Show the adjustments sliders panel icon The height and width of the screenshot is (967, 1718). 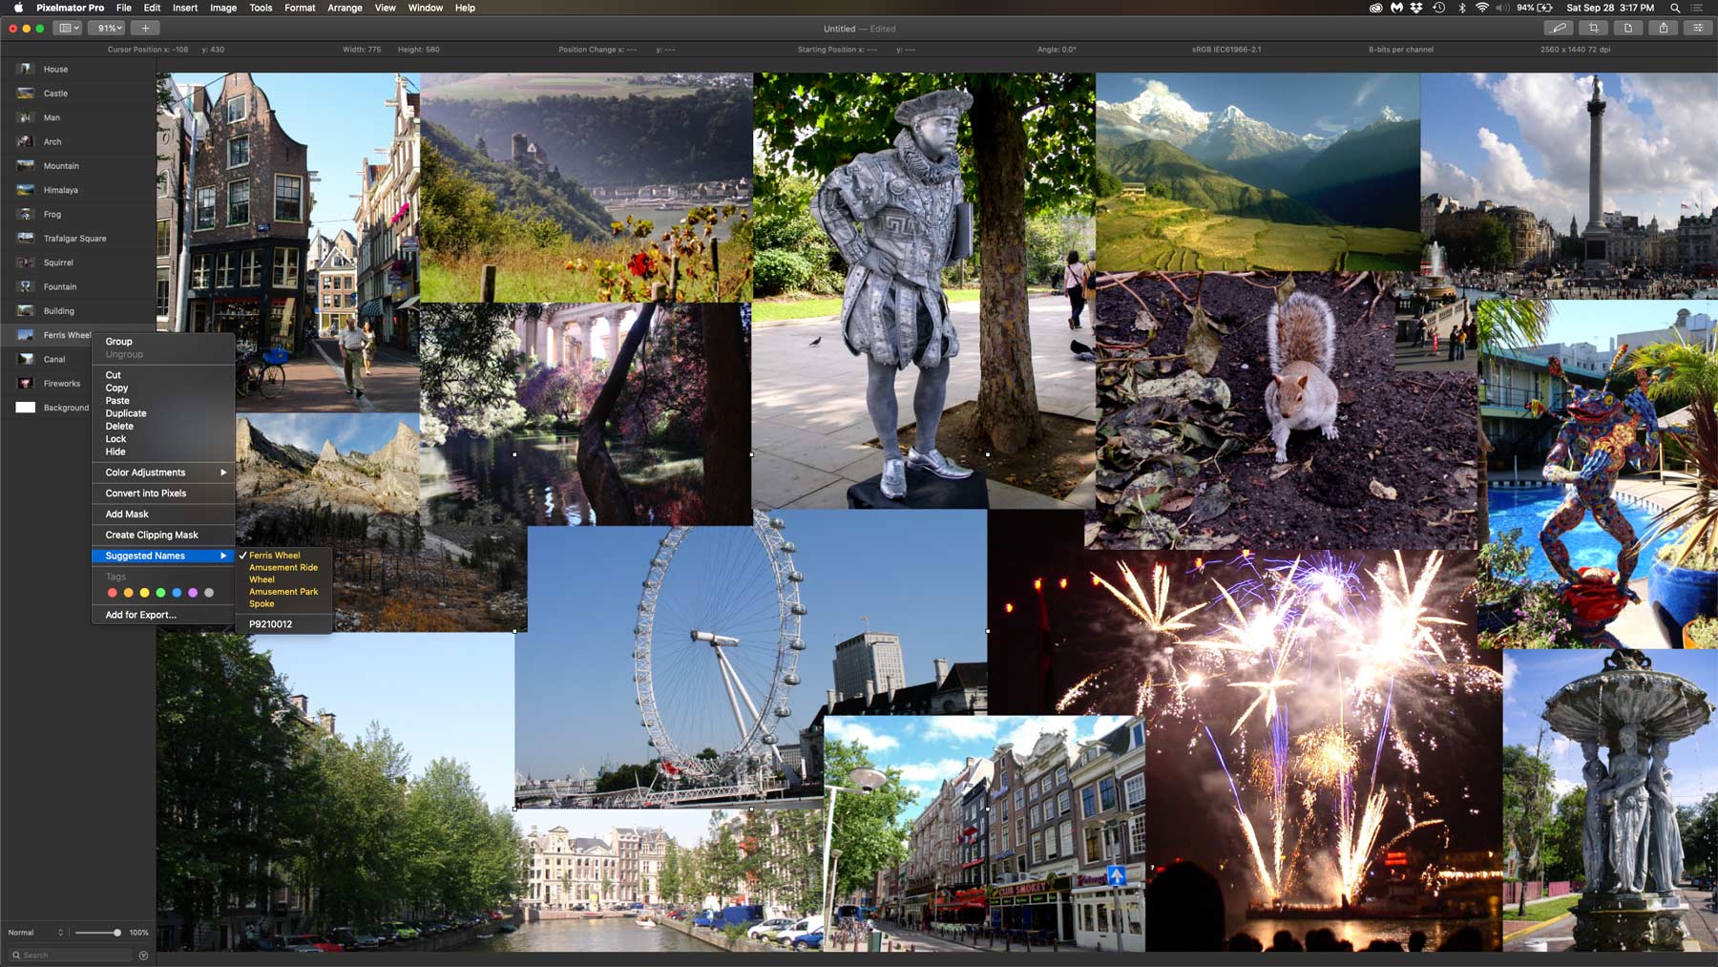point(1698,28)
